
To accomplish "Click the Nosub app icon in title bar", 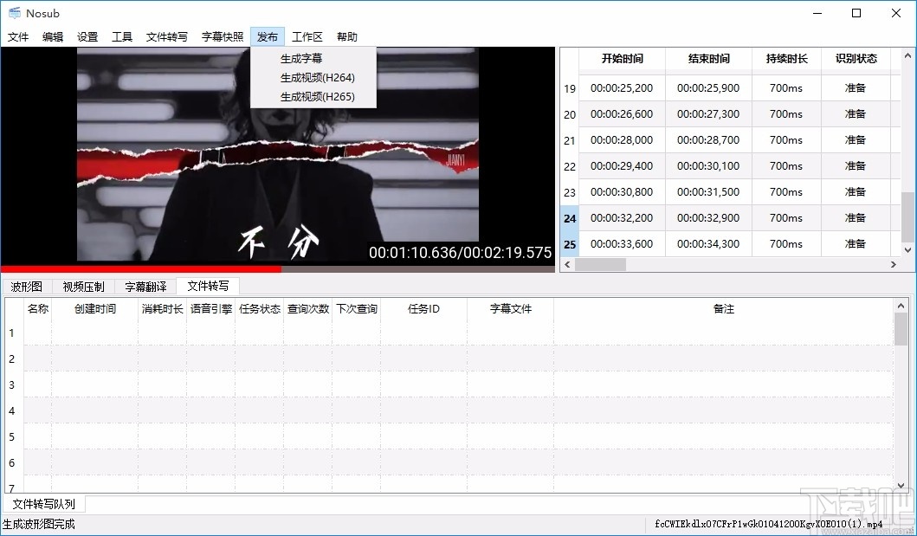I will pyautogui.click(x=14, y=13).
